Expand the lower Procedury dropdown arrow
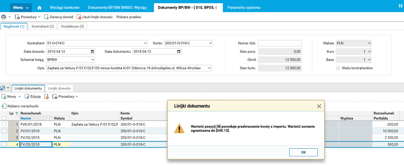Viewport: 404px width, 166px height. click(77, 97)
